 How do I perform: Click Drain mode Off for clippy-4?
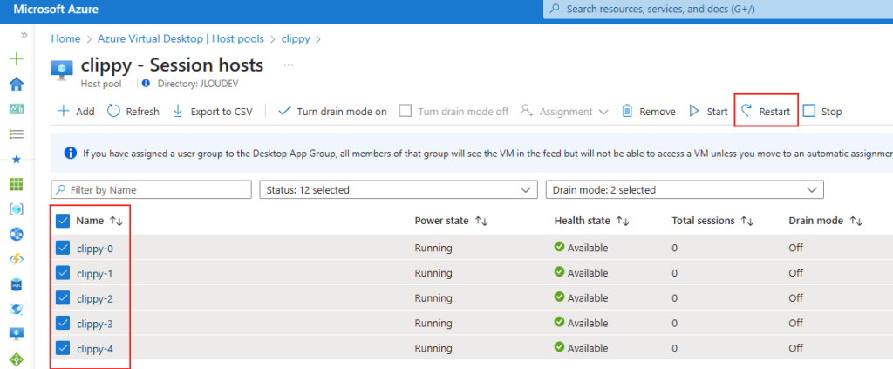795,348
